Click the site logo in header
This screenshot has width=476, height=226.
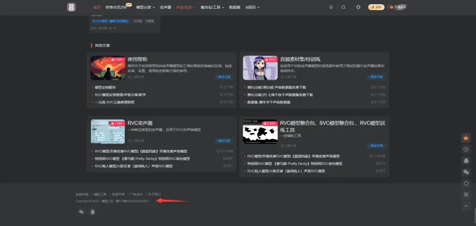click(x=71, y=7)
